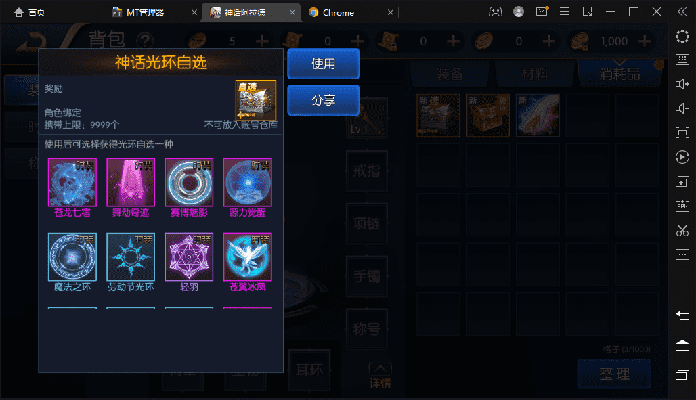696x400 pixels.
Task: Collapse the emulator sidebar with double chevron
Action: click(682, 12)
